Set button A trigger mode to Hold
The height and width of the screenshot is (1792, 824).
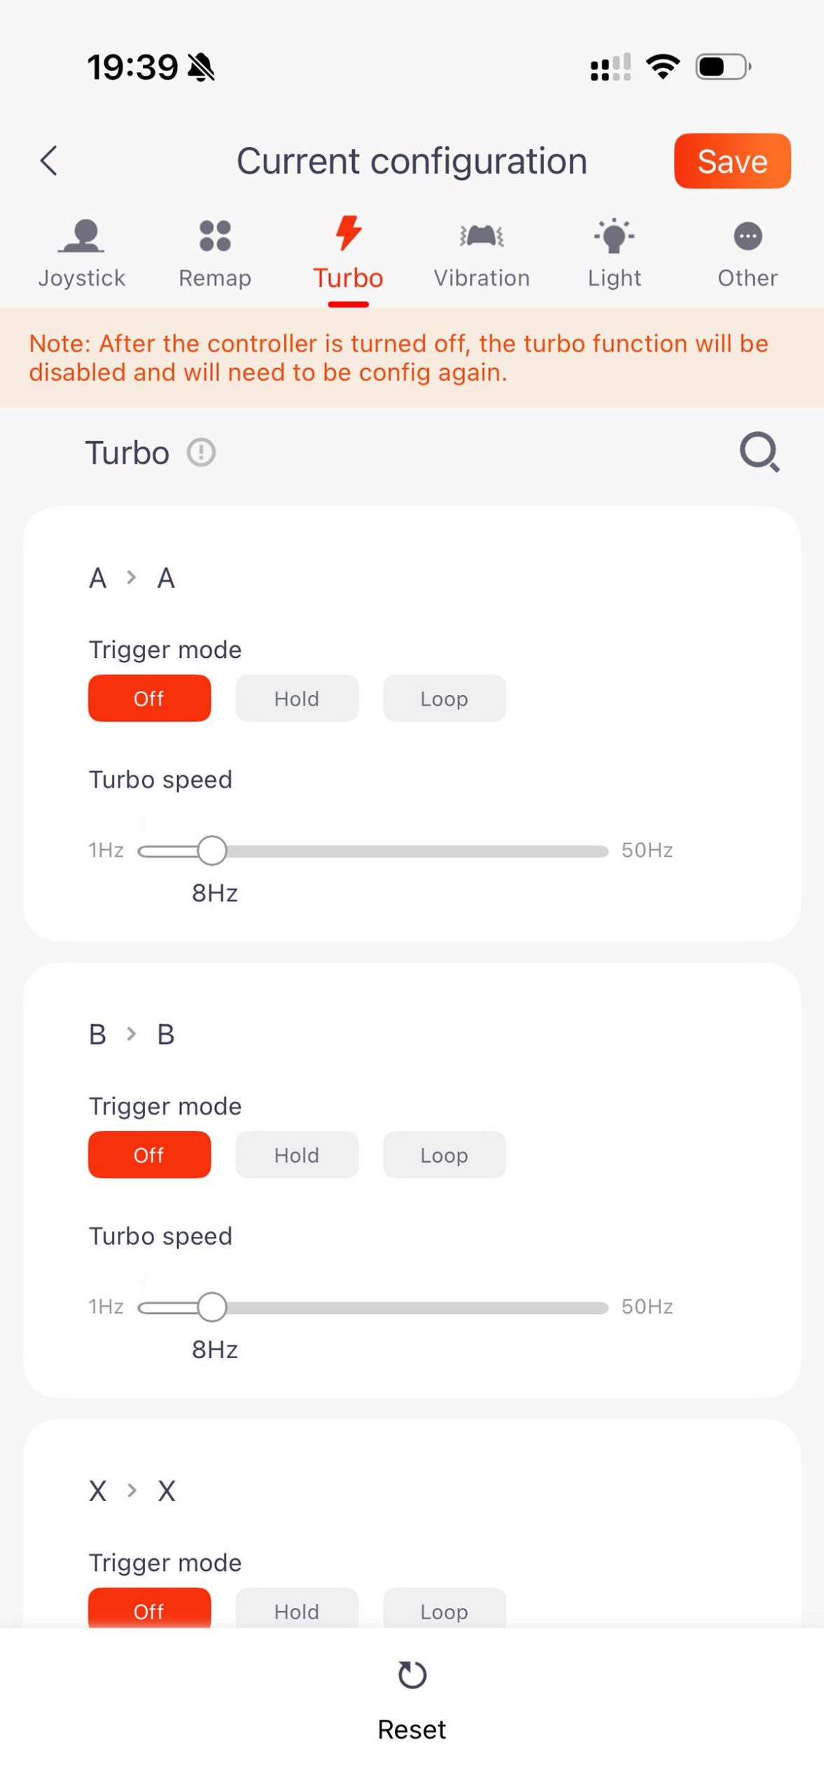point(297,698)
